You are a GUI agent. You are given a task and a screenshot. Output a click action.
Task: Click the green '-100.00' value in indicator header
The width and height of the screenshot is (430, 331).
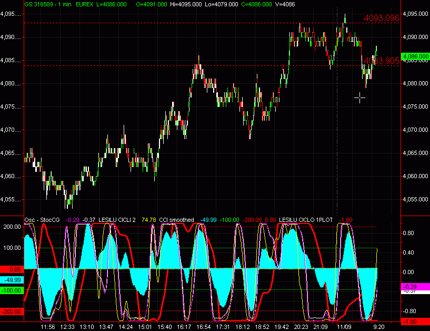pyautogui.click(x=229, y=220)
